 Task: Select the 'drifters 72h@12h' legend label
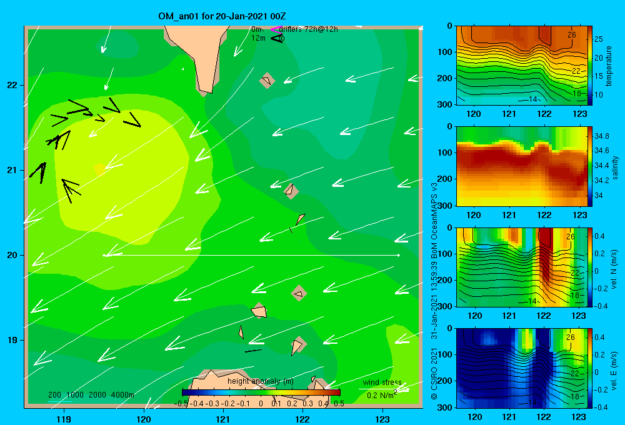(309, 29)
